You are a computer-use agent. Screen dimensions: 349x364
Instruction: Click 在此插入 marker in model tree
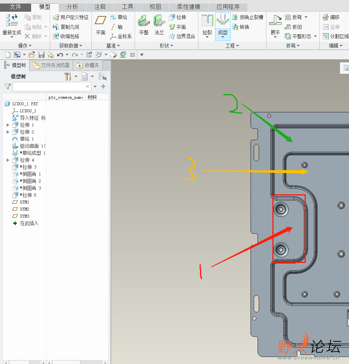pos(25,223)
